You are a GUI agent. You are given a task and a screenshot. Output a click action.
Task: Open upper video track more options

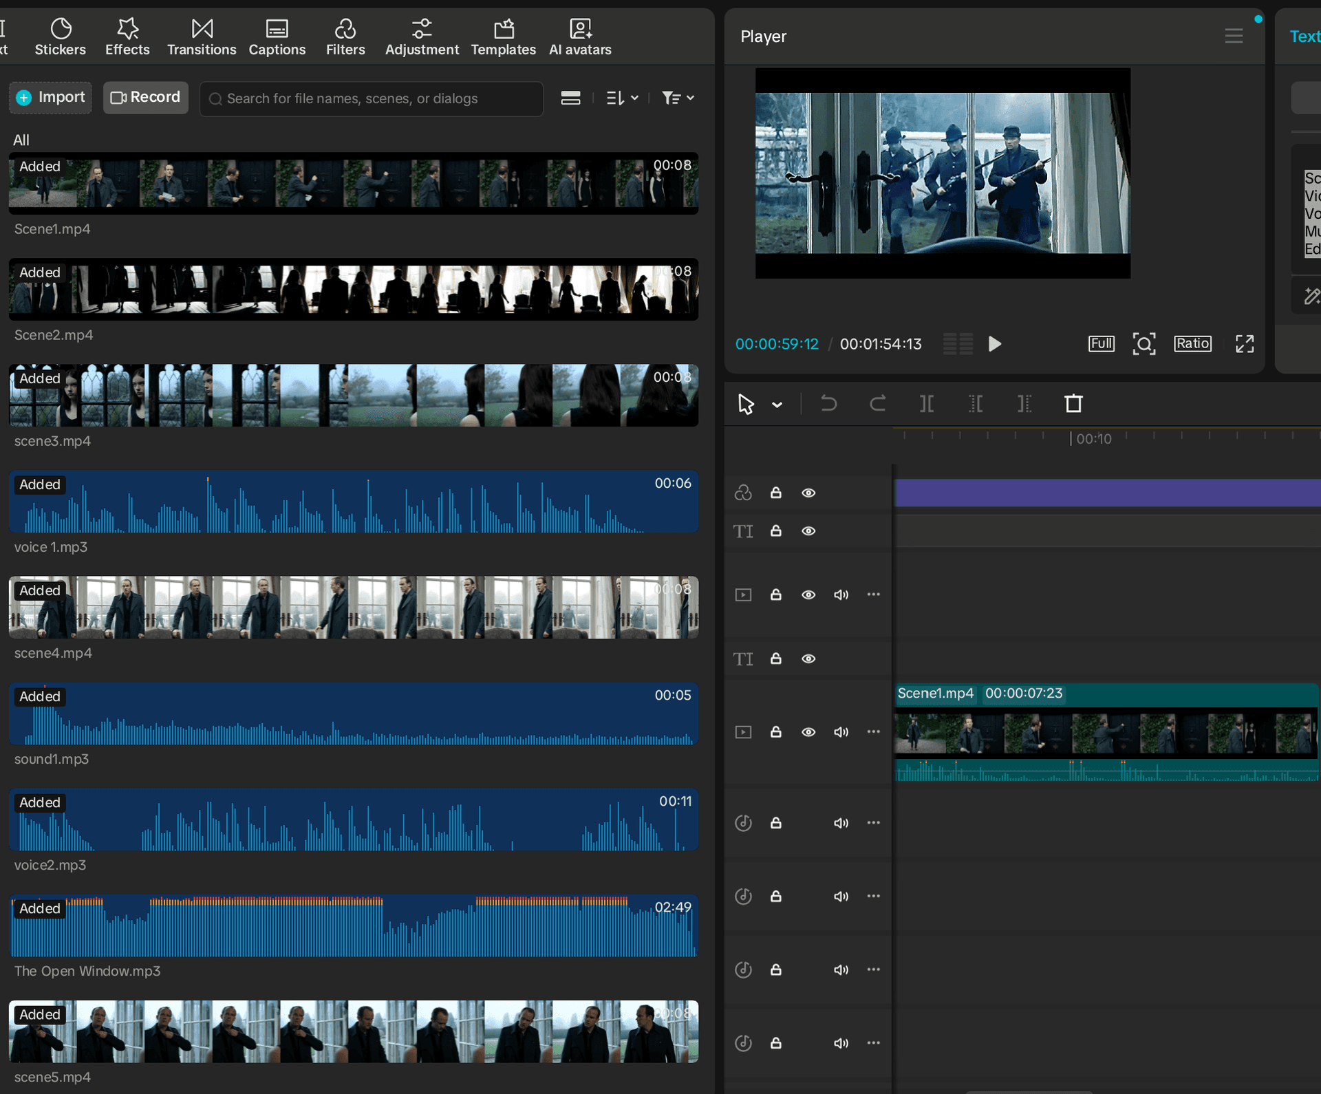[873, 594]
